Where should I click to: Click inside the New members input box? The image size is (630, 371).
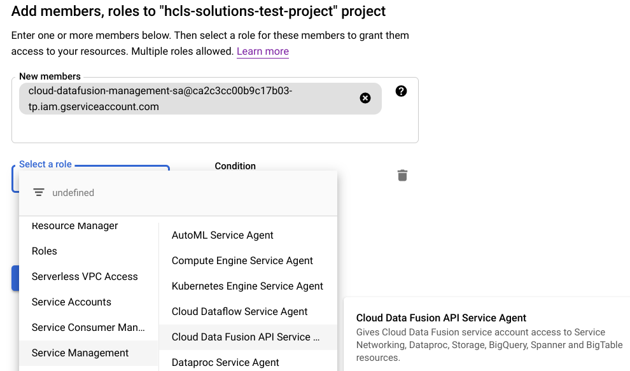coord(210,129)
